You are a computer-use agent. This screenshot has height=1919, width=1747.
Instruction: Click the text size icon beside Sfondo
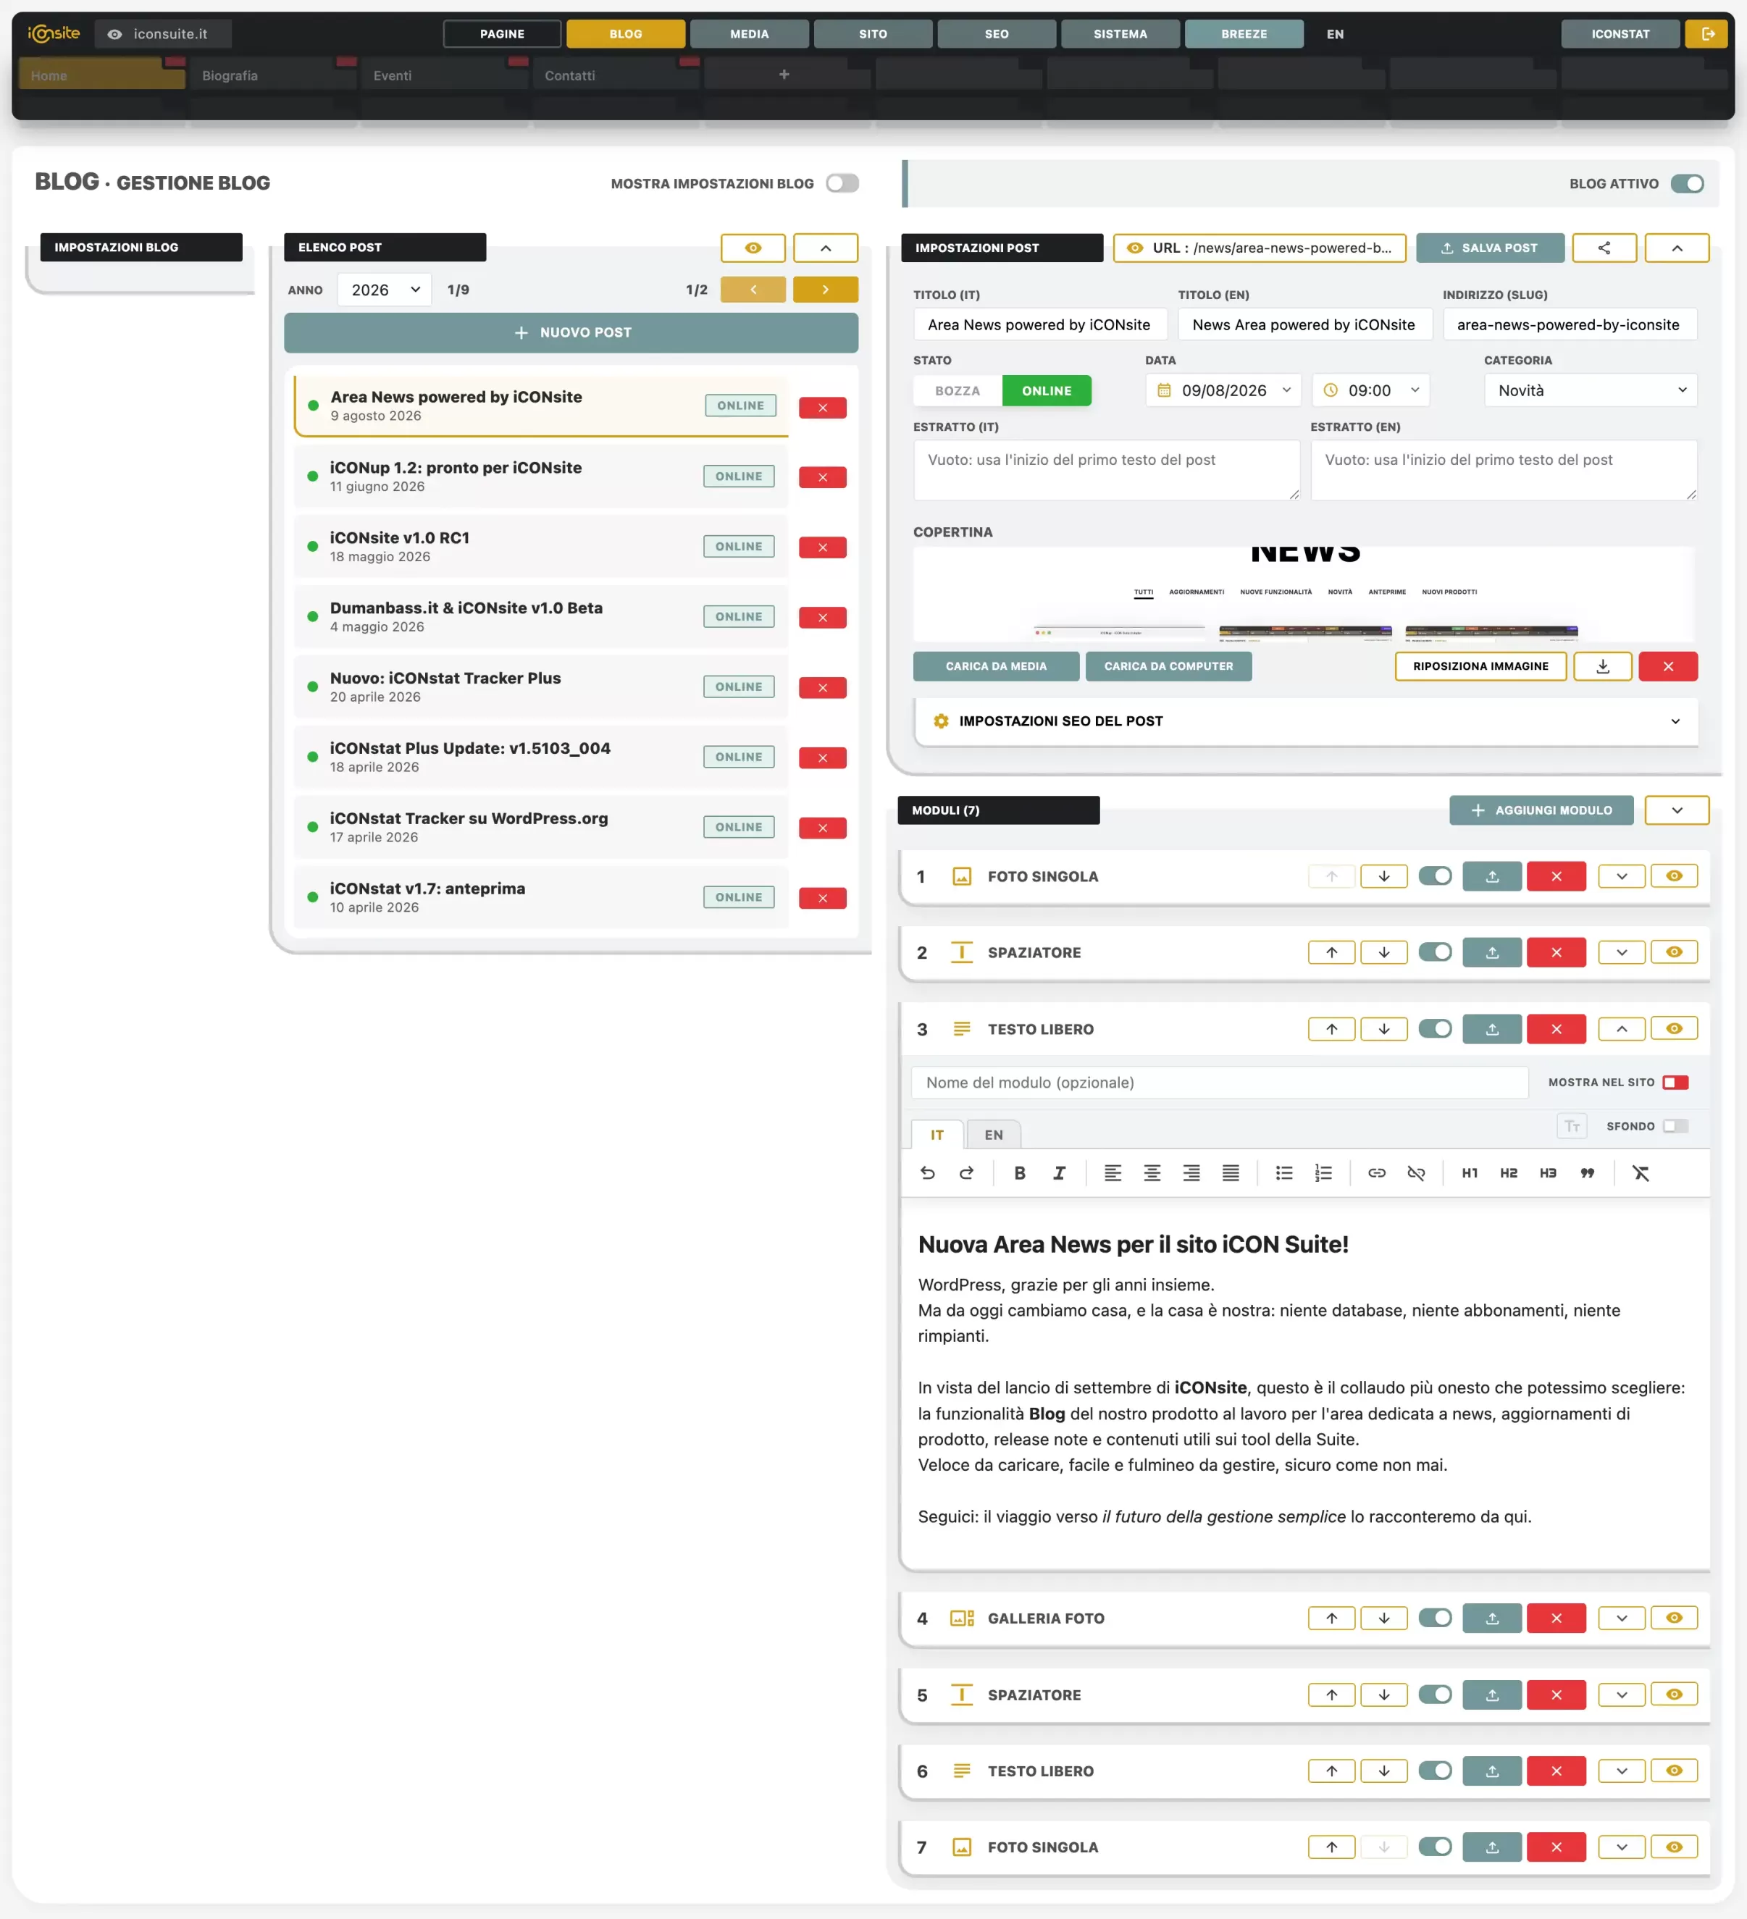[1572, 1126]
